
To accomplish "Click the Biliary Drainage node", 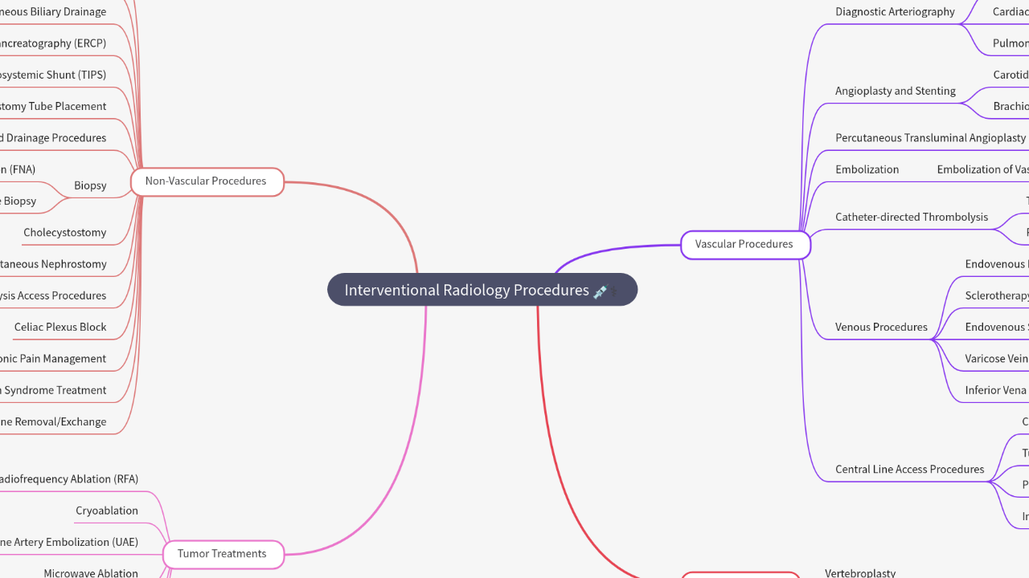I will [x=53, y=12].
